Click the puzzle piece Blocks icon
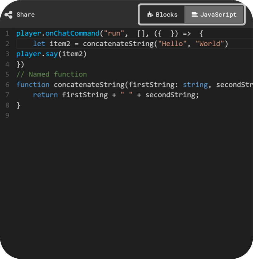The width and height of the screenshot is (253, 259). click(x=150, y=15)
